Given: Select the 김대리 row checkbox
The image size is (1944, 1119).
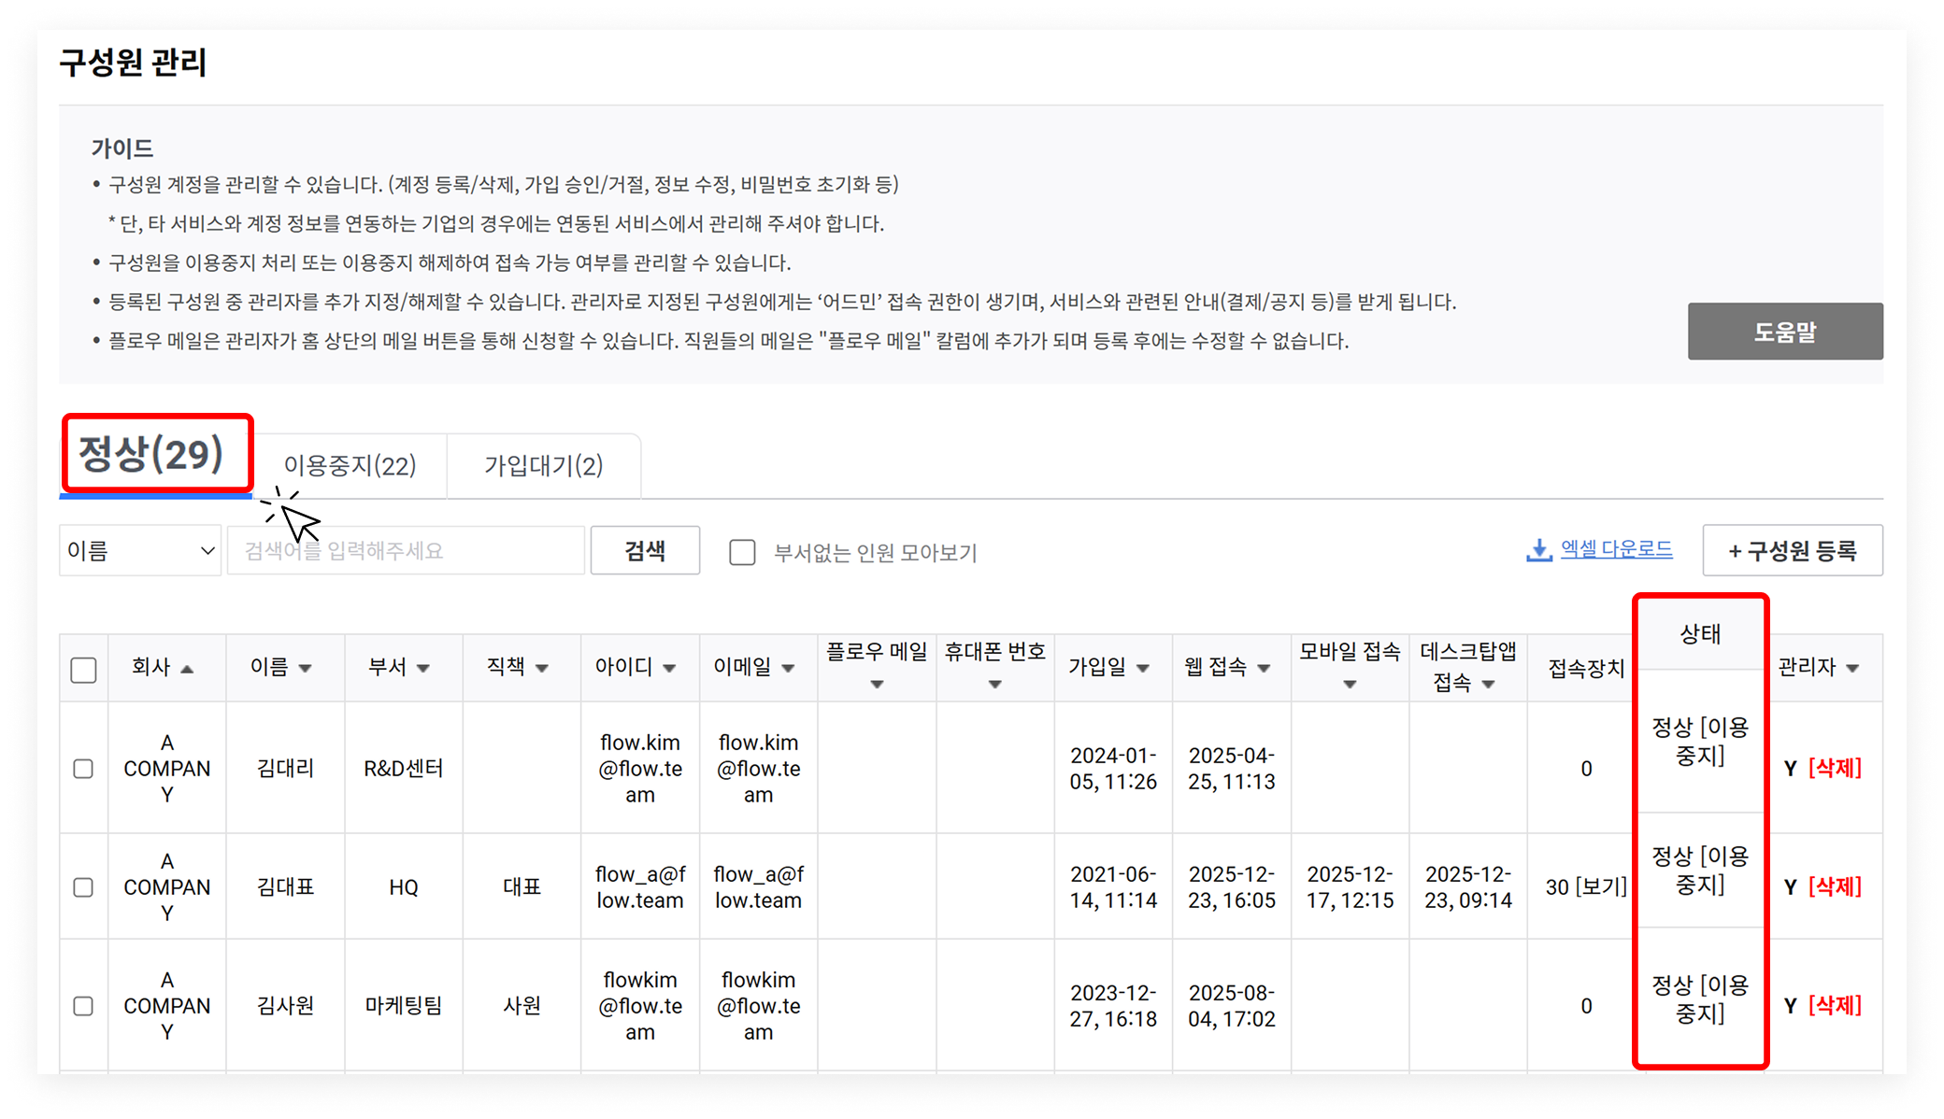Looking at the screenshot, I should pyautogui.click(x=83, y=769).
